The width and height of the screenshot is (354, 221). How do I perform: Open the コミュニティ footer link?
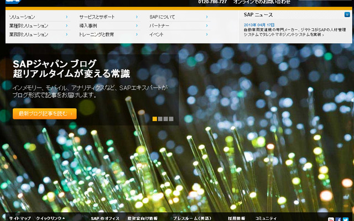coord(265,218)
